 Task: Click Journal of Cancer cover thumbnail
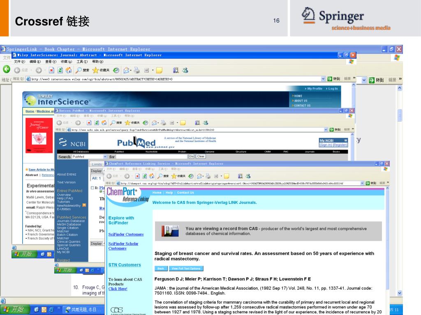(x=39, y=135)
